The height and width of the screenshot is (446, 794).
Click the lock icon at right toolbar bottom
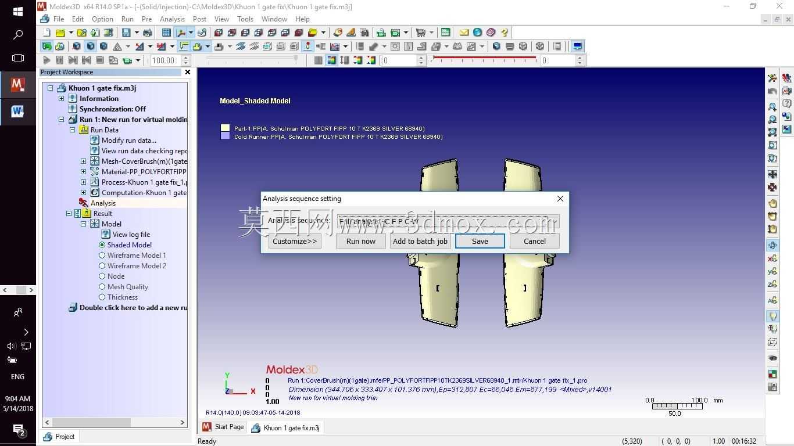point(772,387)
